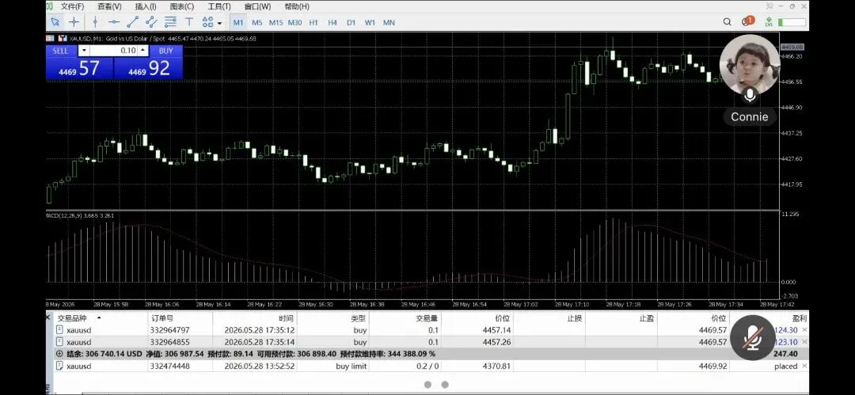Click the green level progress bar

point(792,22)
